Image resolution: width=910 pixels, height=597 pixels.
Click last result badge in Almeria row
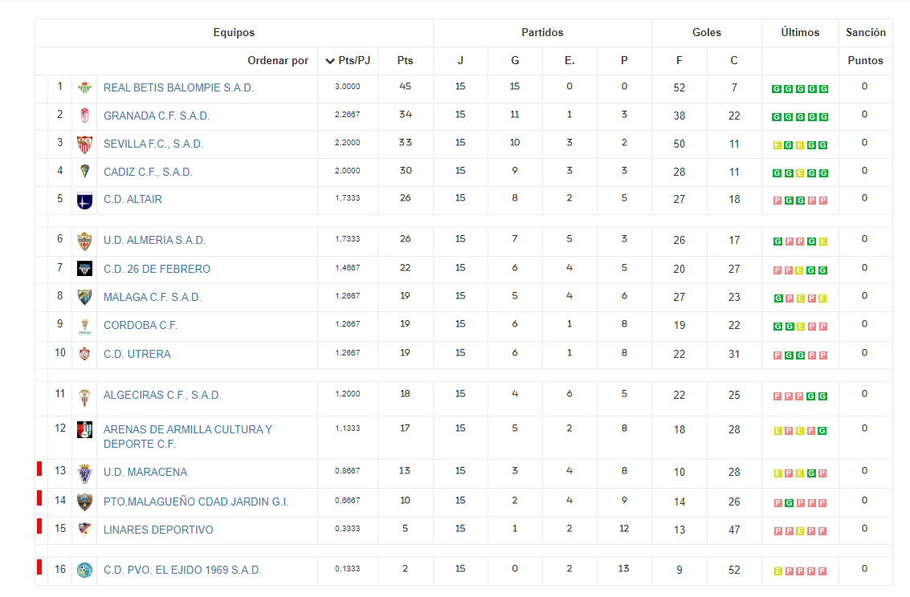coord(823,242)
